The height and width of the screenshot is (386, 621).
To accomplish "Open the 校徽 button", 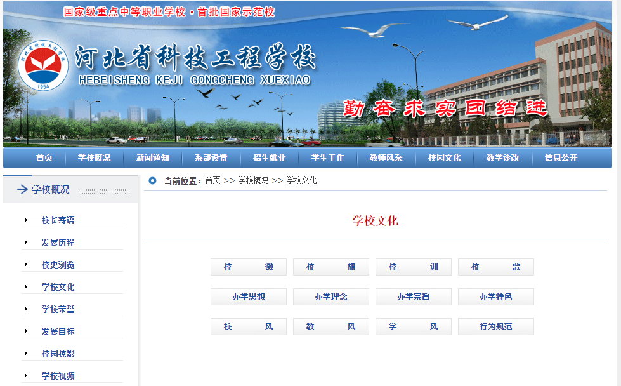I will (x=248, y=267).
